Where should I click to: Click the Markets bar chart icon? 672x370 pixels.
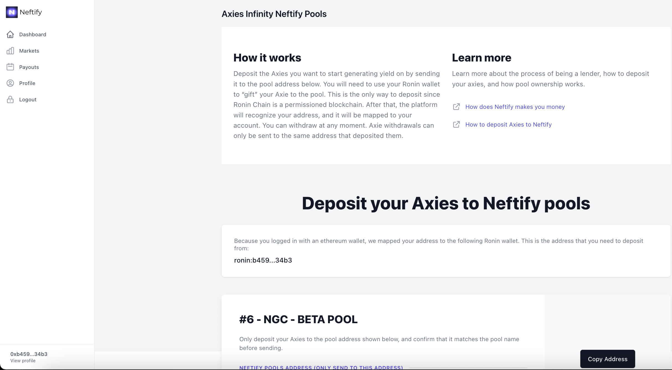point(10,51)
